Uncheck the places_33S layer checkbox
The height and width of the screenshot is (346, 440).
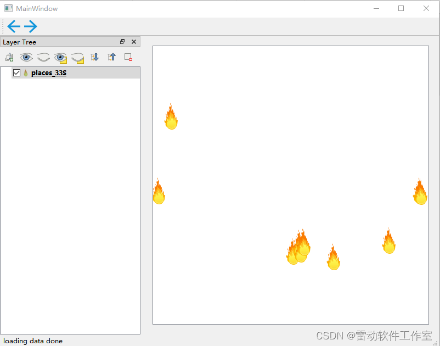click(16, 72)
